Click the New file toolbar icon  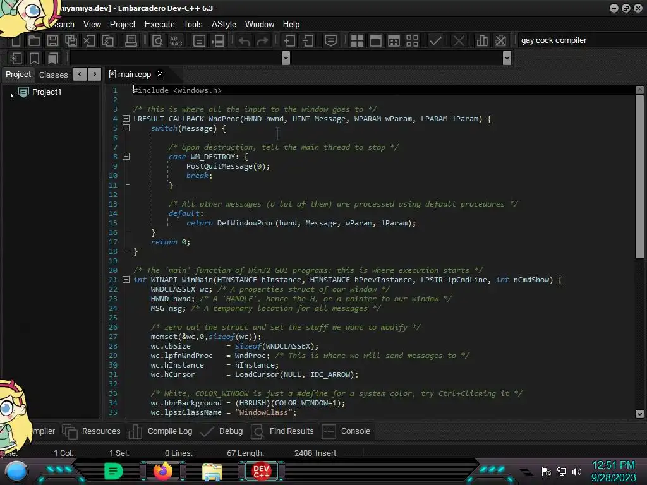(x=16, y=40)
